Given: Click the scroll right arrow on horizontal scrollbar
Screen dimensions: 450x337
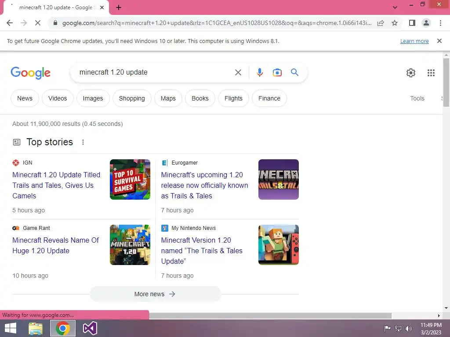Looking at the screenshot, I should pyautogui.click(x=439, y=315).
